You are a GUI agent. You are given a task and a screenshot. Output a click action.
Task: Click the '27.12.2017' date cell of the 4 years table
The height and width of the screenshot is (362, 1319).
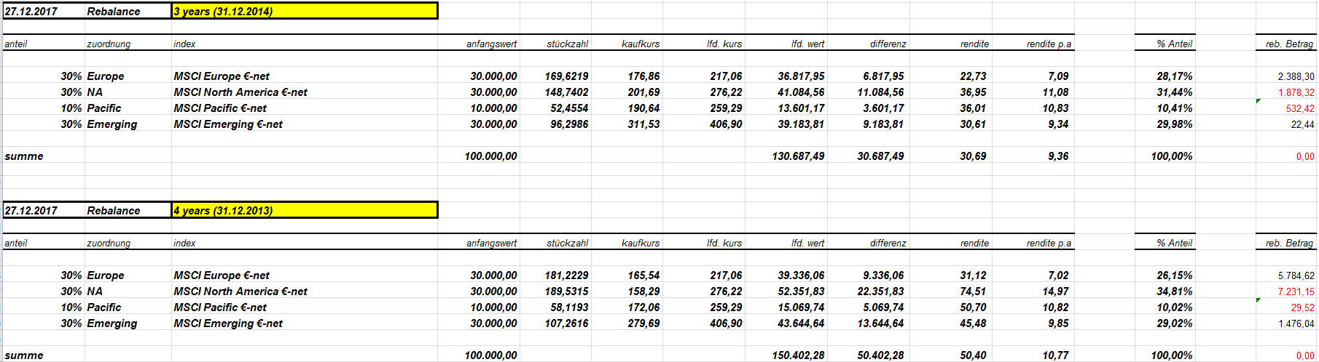44,210
